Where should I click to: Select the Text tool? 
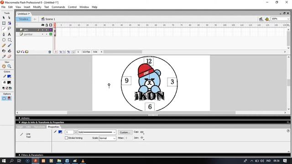tap(9, 35)
